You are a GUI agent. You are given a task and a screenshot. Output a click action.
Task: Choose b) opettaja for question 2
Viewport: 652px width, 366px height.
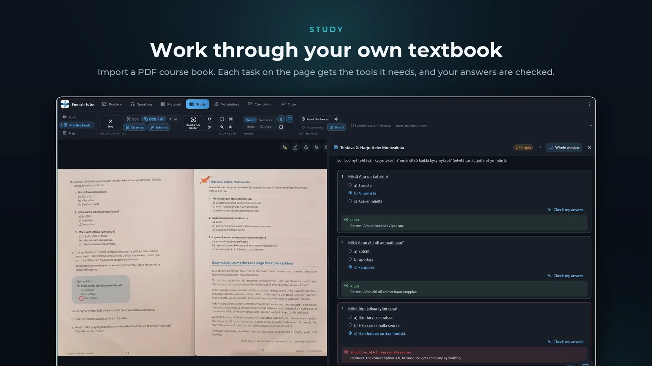(361, 259)
